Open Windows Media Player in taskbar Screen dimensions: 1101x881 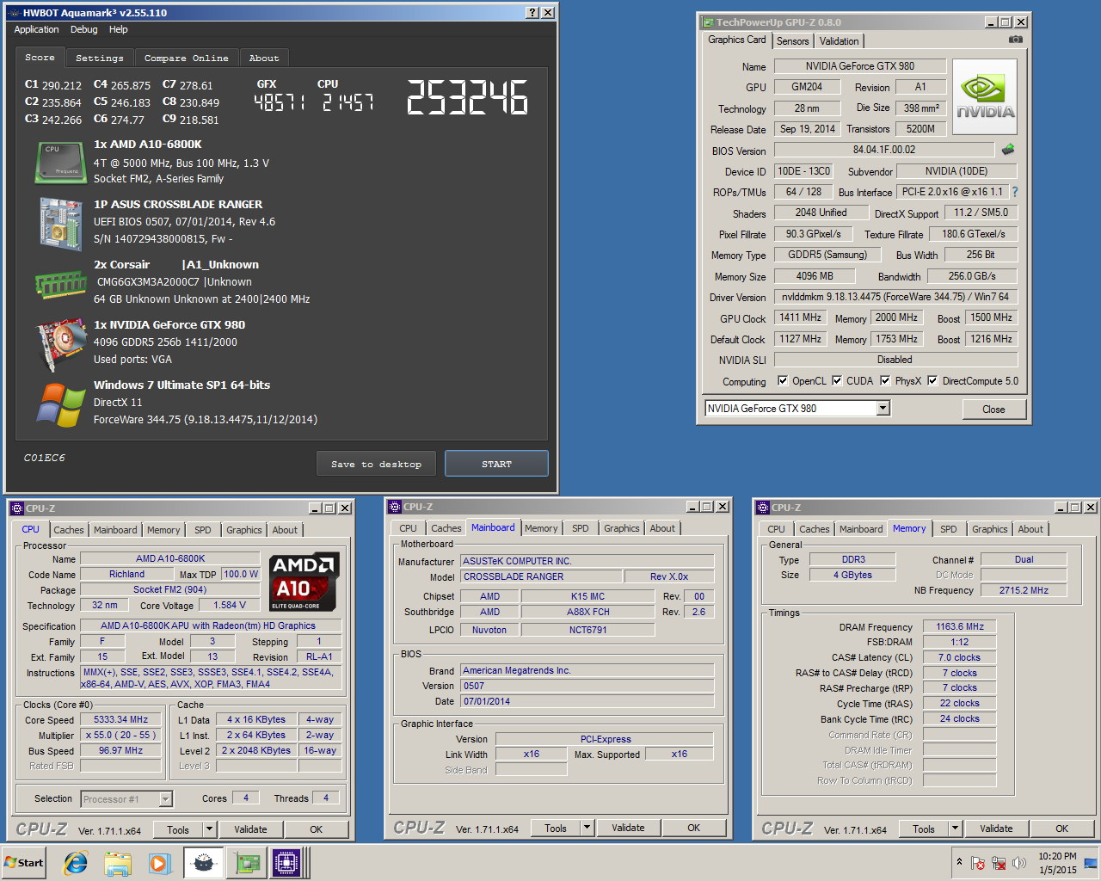tap(159, 863)
